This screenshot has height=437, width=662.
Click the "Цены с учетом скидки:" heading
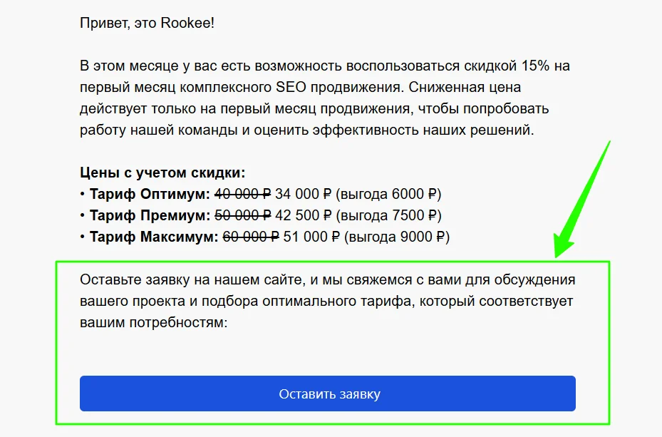[162, 173]
